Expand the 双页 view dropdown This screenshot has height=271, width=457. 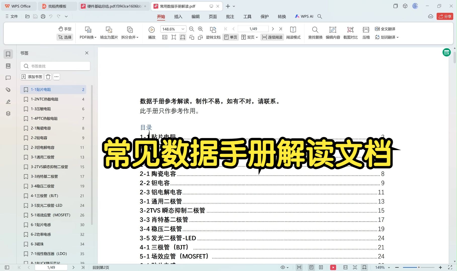tap(257, 37)
